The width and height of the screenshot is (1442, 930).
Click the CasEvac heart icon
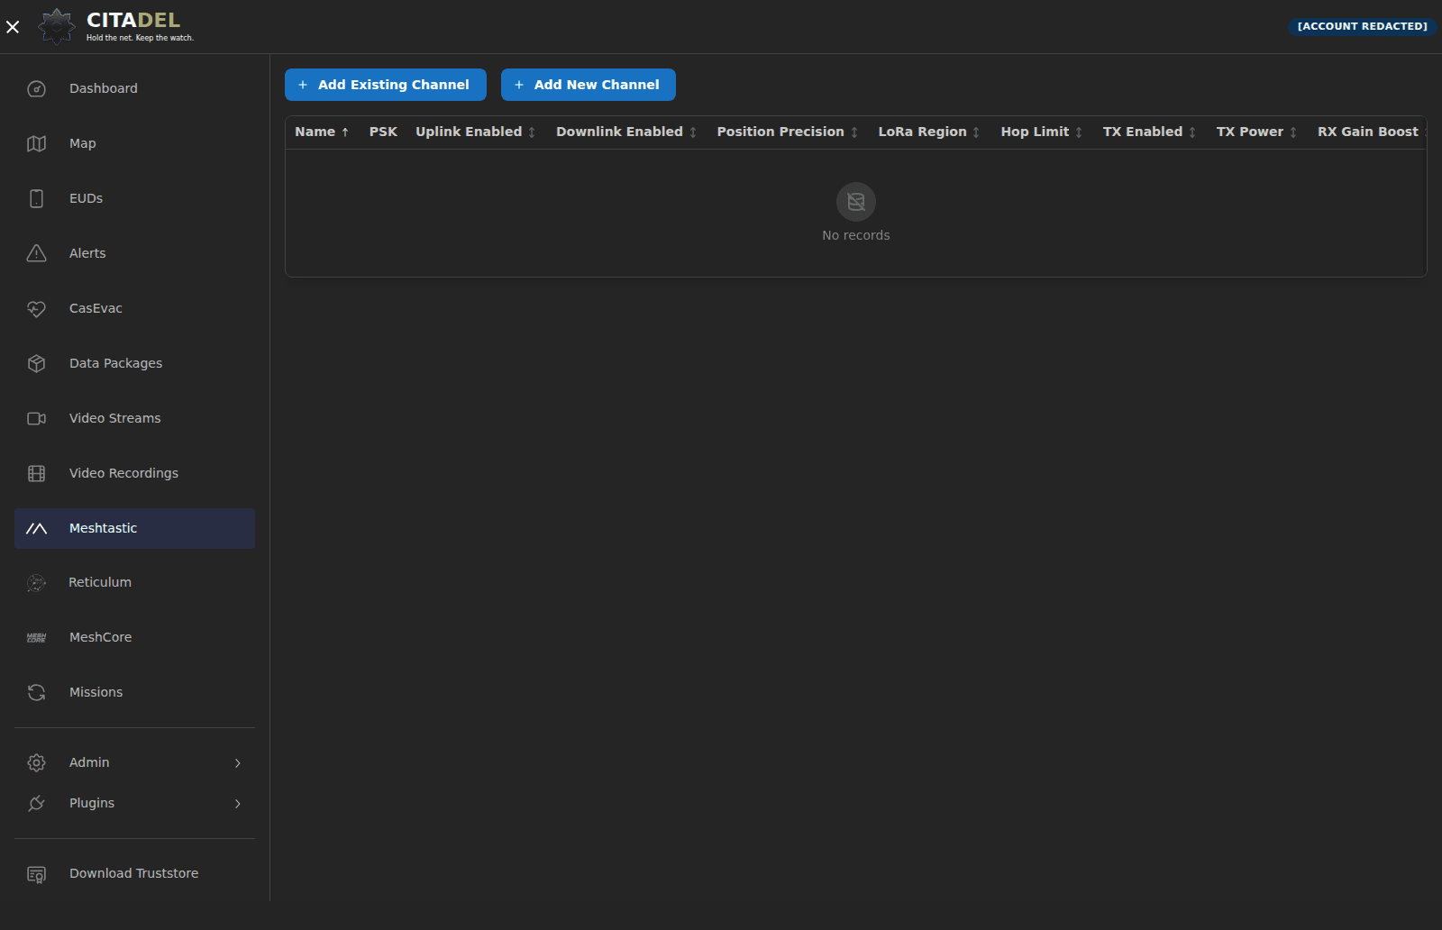(x=36, y=308)
